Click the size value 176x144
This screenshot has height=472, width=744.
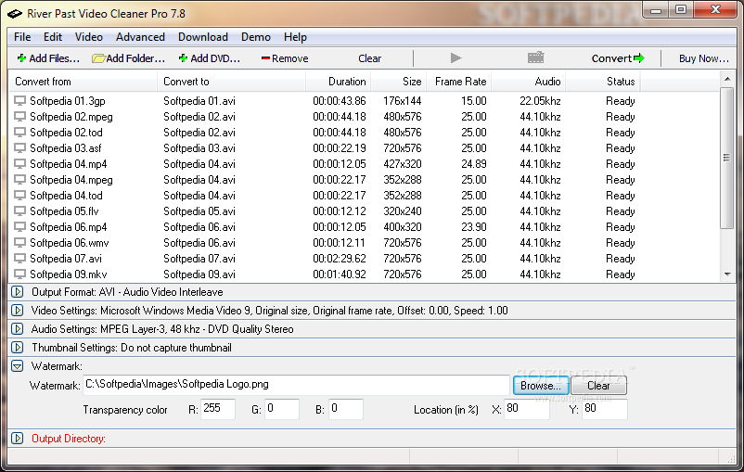tap(403, 101)
